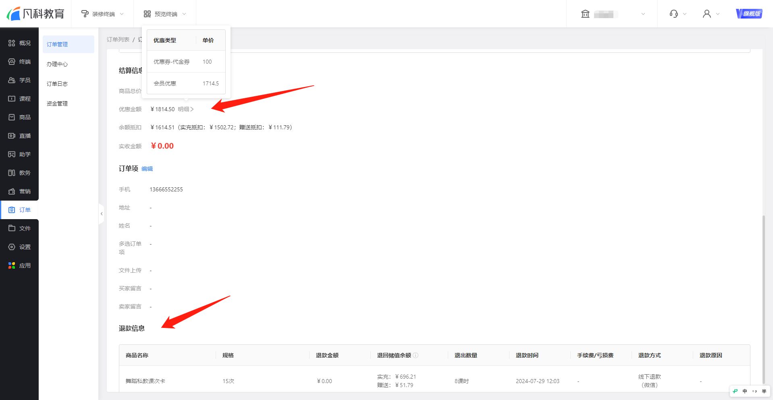Viewport: 773px width, 400px height.
Task: Open the 学员 students sidebar icon
Action: click(x=12, y=80)
